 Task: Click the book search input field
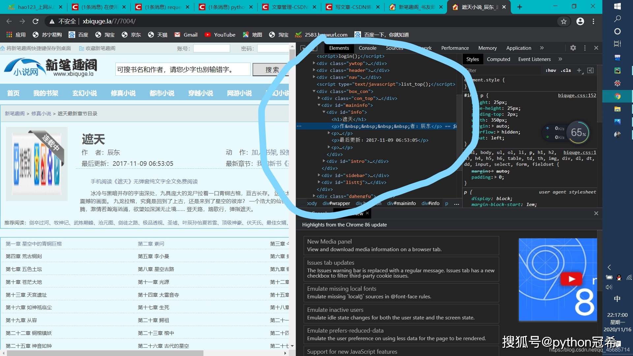[x=183, y=70]
